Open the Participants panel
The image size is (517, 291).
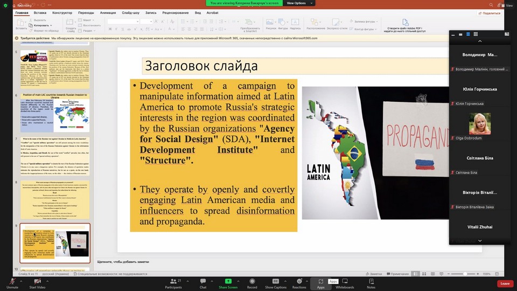[x=173, y=281]
